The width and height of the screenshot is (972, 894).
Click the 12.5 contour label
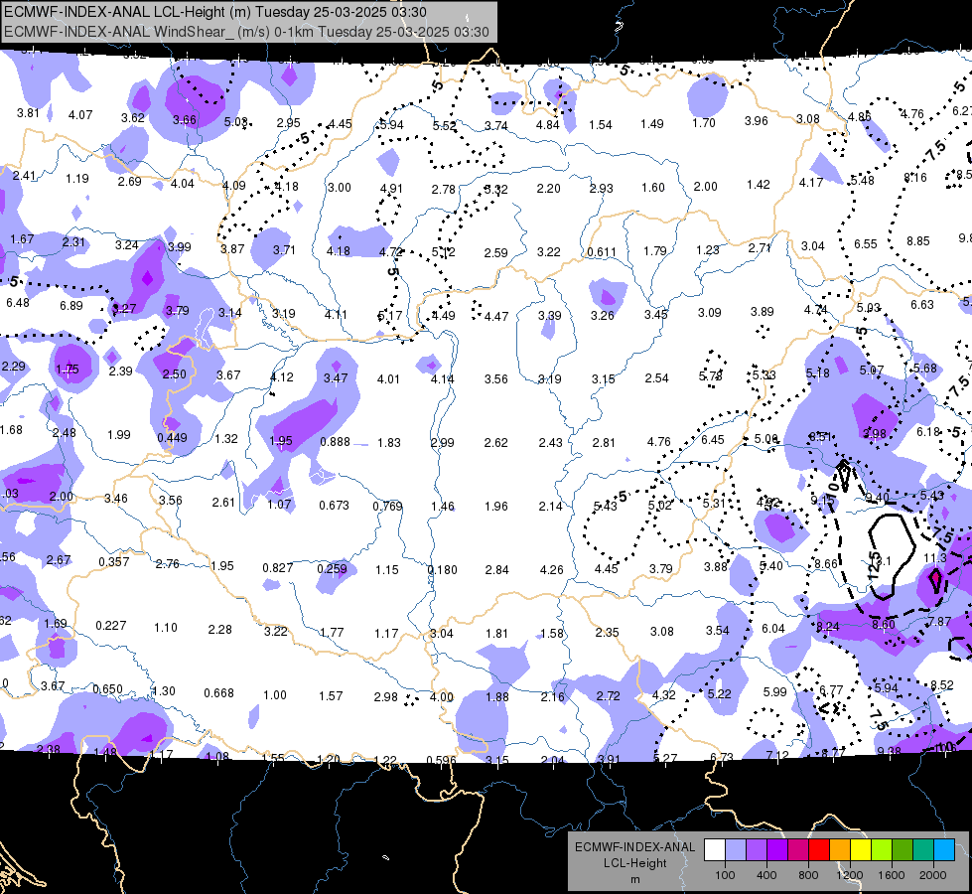[874, 564]
